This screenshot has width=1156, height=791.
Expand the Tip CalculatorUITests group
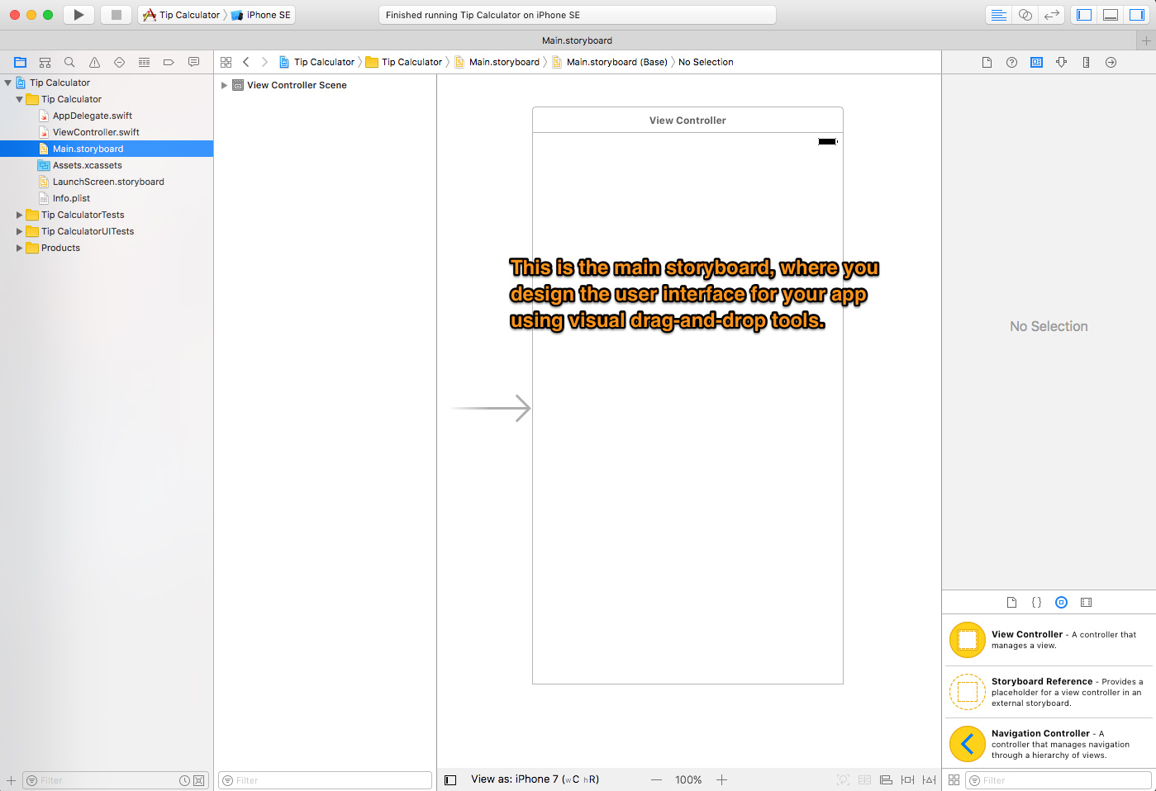click(x=19, y=231)
